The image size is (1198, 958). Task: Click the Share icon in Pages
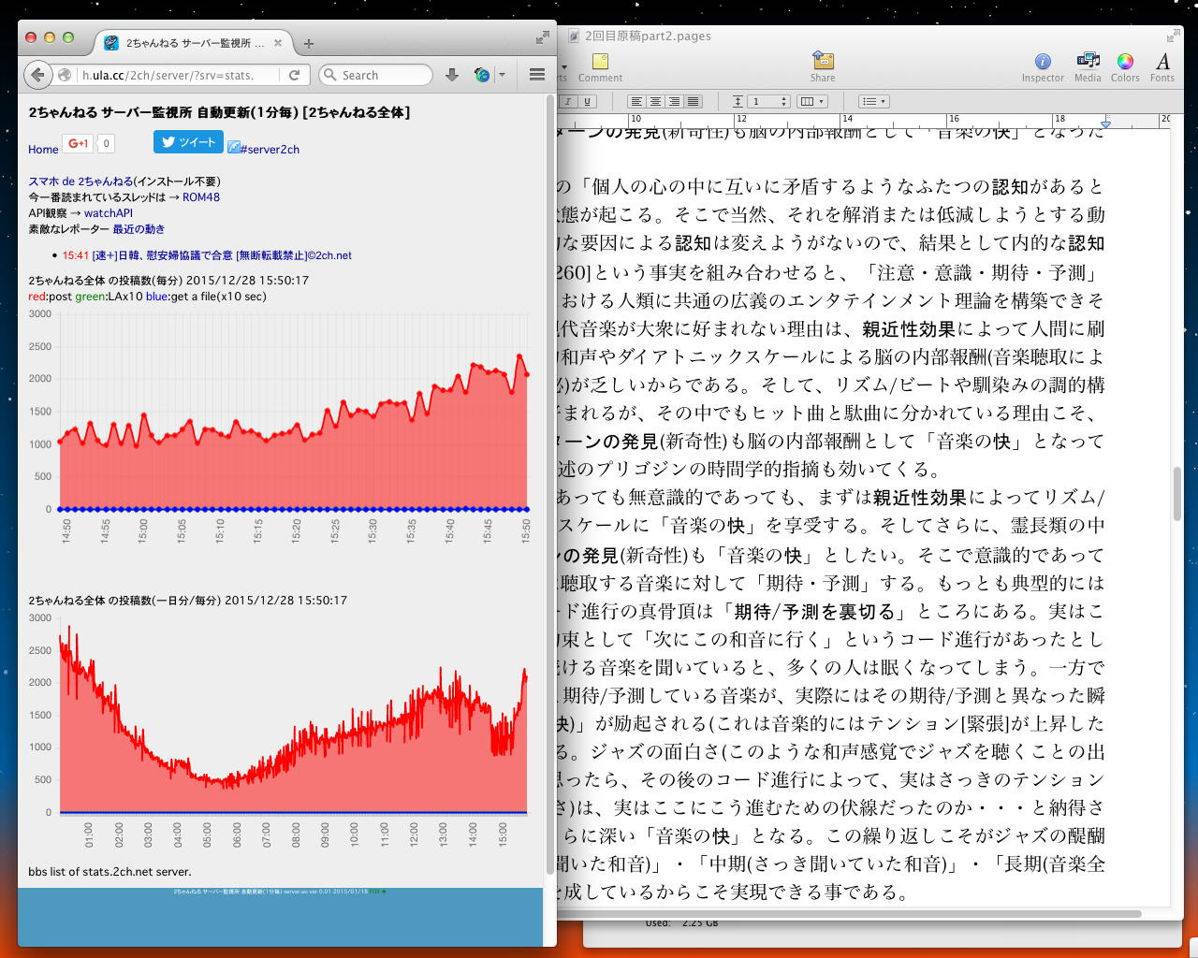click(x=823, y=67)
